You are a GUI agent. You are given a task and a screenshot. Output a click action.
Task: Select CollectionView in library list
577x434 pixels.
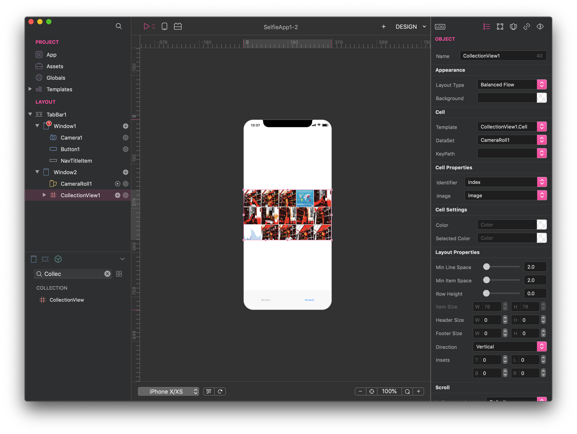click(67, 300)
